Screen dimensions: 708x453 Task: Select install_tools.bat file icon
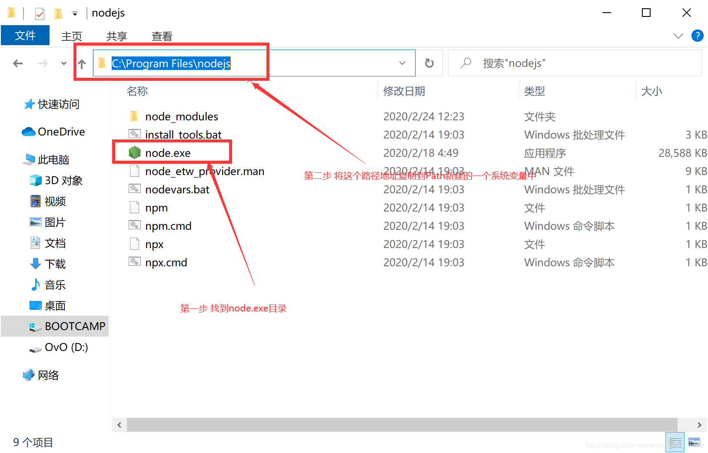[134, 134]
